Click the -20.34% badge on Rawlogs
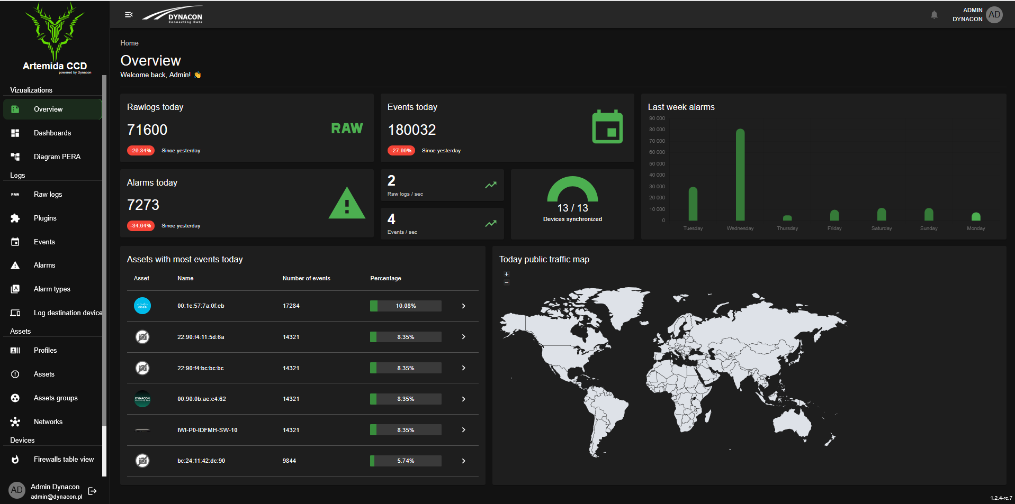 pyautogui.click(x=141, y=151)
